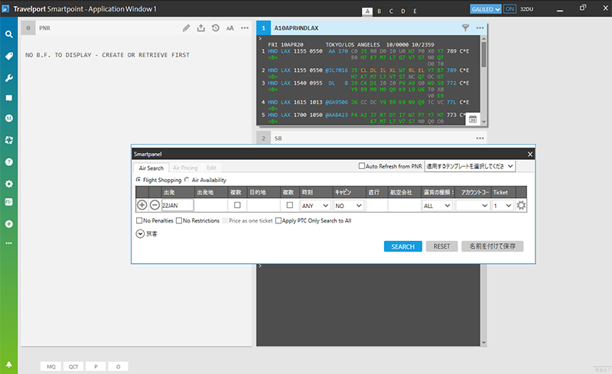Viewport: 612px width, 374px height.
Task: Click the pencil edit icon in PNR window
Action: pyautogui.click(x=186, y=28)
